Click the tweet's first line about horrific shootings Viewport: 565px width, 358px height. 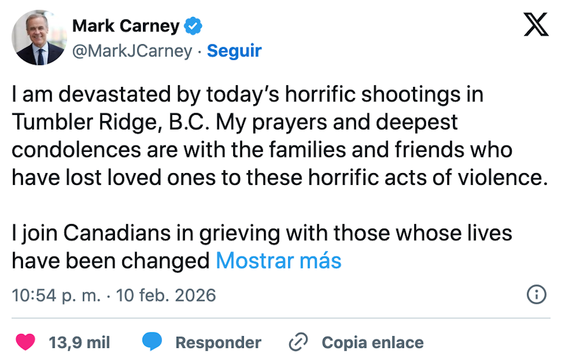point(247,95)
